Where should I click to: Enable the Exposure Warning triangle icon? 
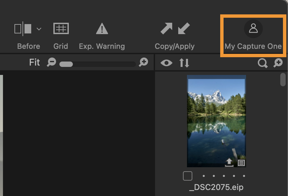[102, 28]
